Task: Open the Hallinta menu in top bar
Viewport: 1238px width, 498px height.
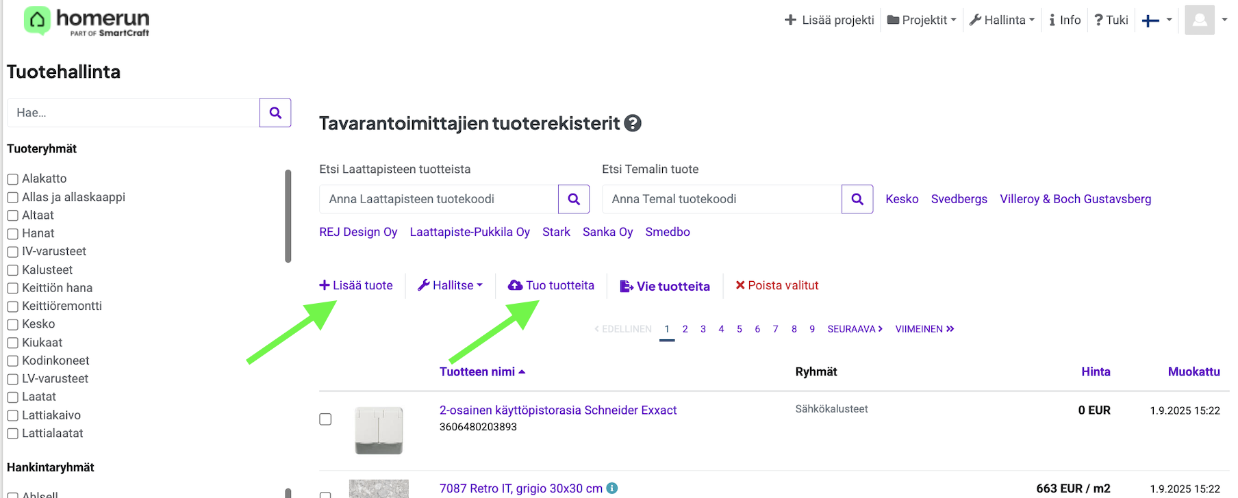Action: click(x=1002, y=20)
